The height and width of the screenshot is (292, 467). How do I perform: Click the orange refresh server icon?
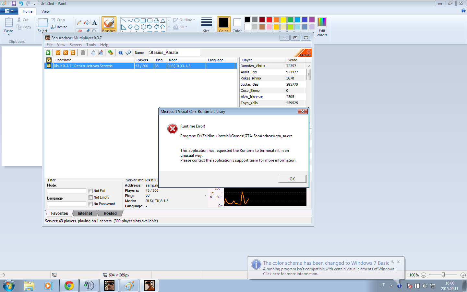pyautogui.click(x=73, y=53)
